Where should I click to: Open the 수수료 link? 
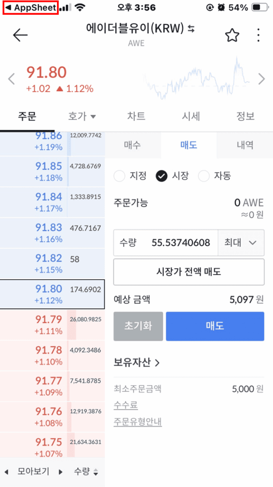tap(126, 405)
